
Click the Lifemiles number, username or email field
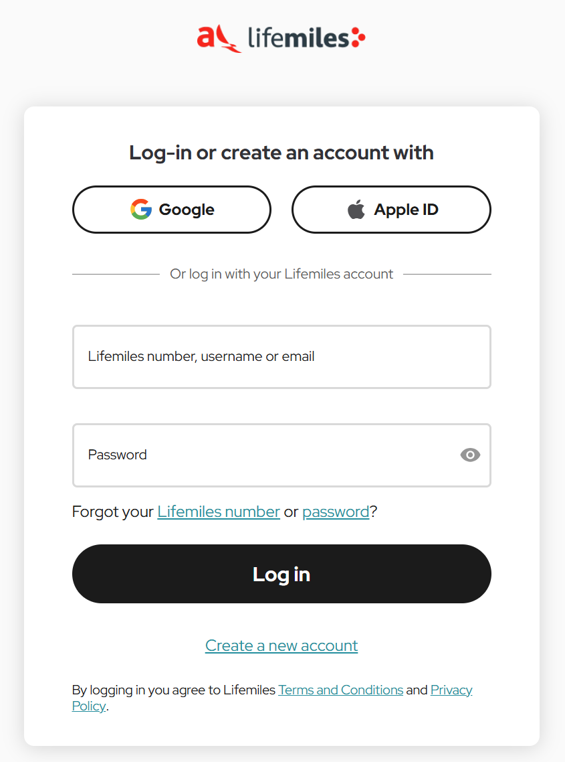pyautogui.click(x=281, y=356)
